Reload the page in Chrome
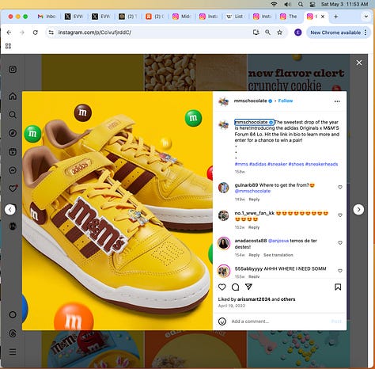The image size is (375, 369). pyautogui.click(x=36, y=32)
